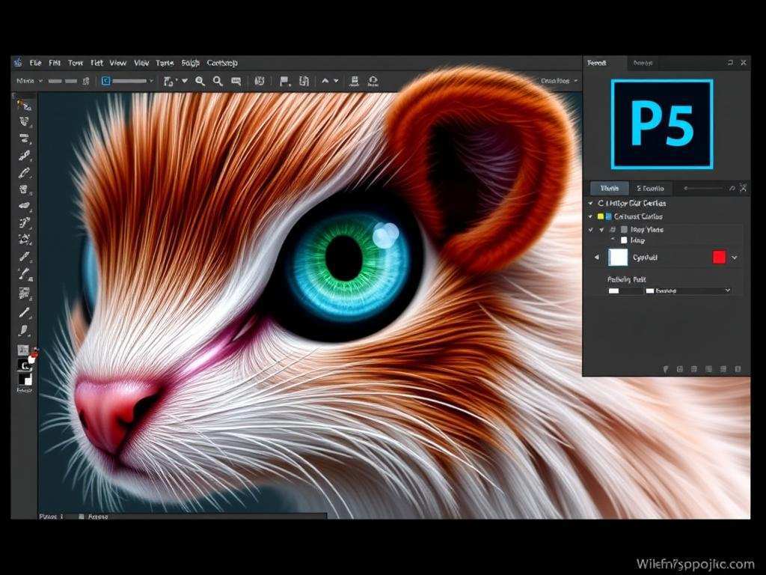This screenshot has width=766, height=575.
Task: Open the "Cartsrop" menu
Action: click(x=222, y=63)
